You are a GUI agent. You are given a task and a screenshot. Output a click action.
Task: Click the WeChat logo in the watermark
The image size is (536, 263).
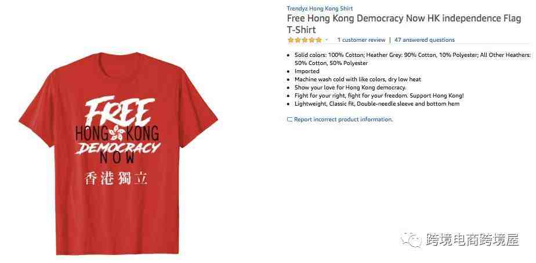(x=411, y=239)
